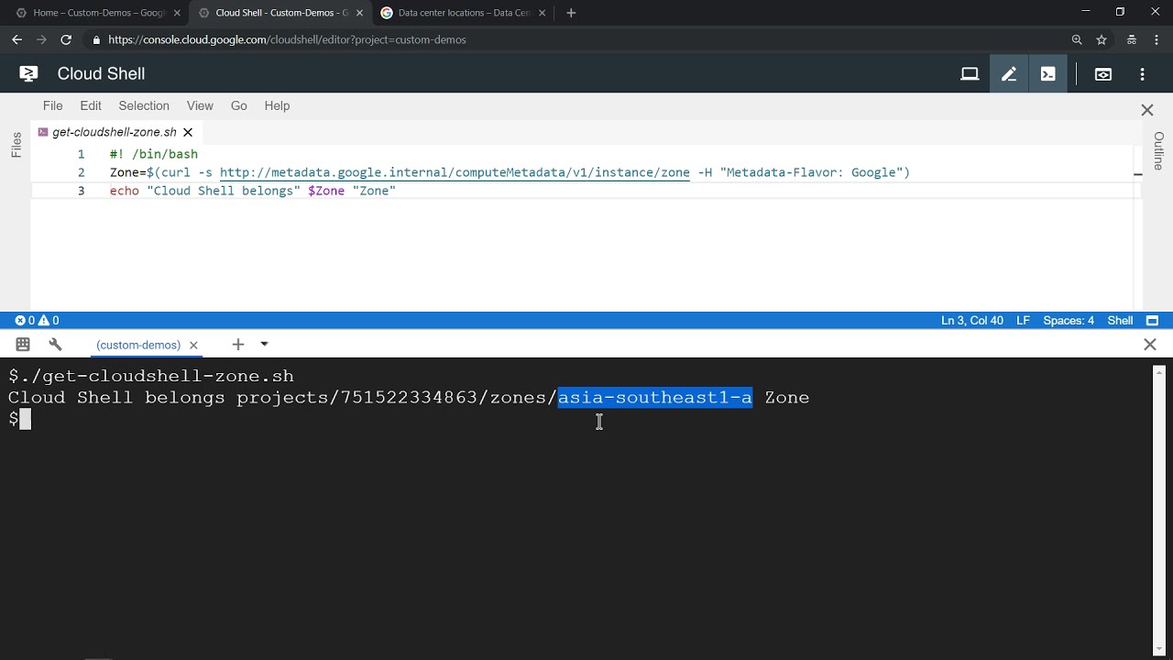Close the Home – Custom-Demos browser tab
This screenshot has height=660, width=1173.
[x=177, y=13]
